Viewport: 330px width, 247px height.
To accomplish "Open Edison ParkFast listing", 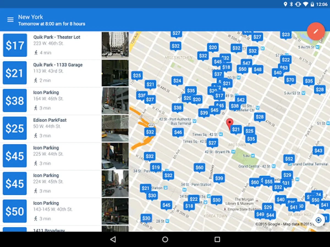I will 64,128.
